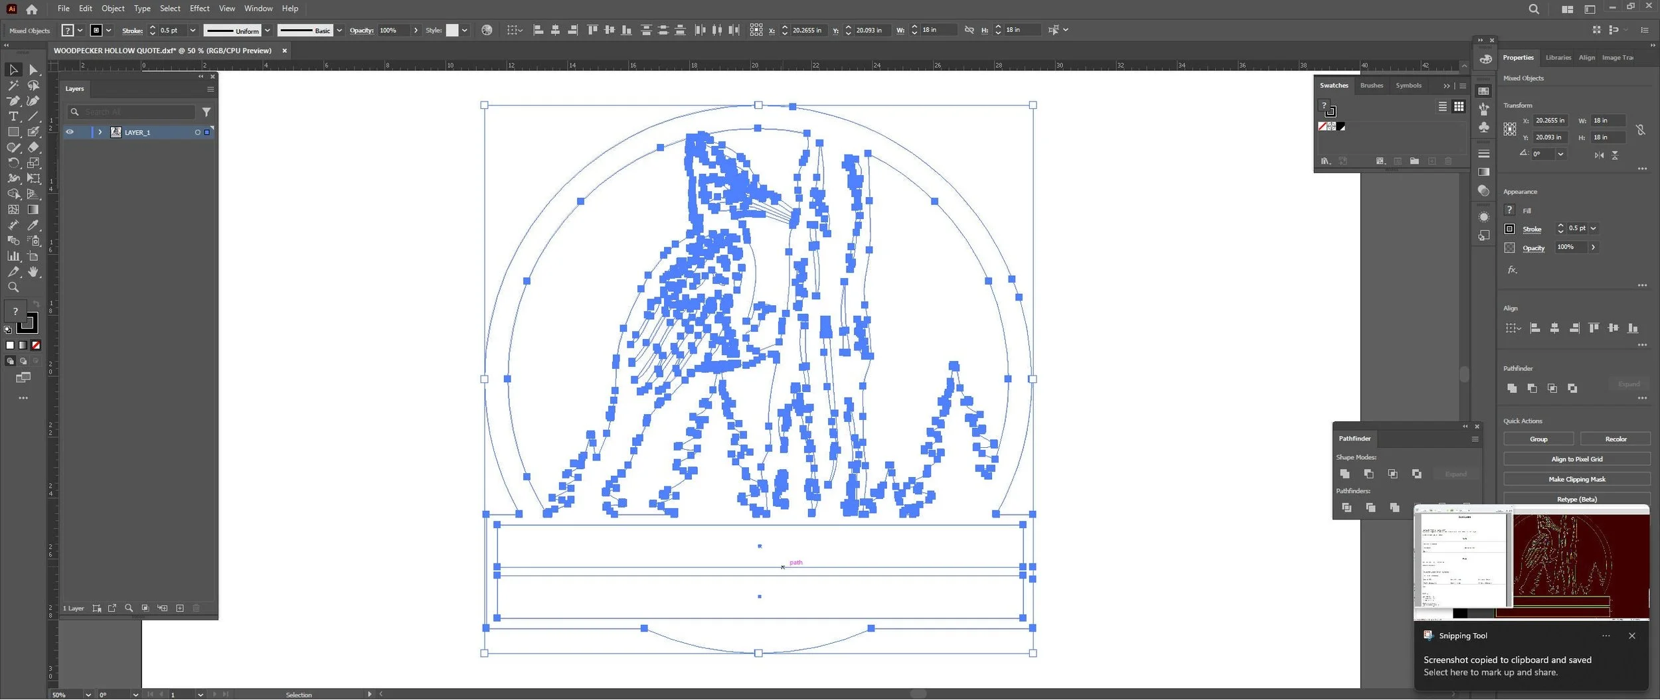Click the Recolor Artwork icon in control bar
Screen dimensions: 1660x700
[487, 30]
